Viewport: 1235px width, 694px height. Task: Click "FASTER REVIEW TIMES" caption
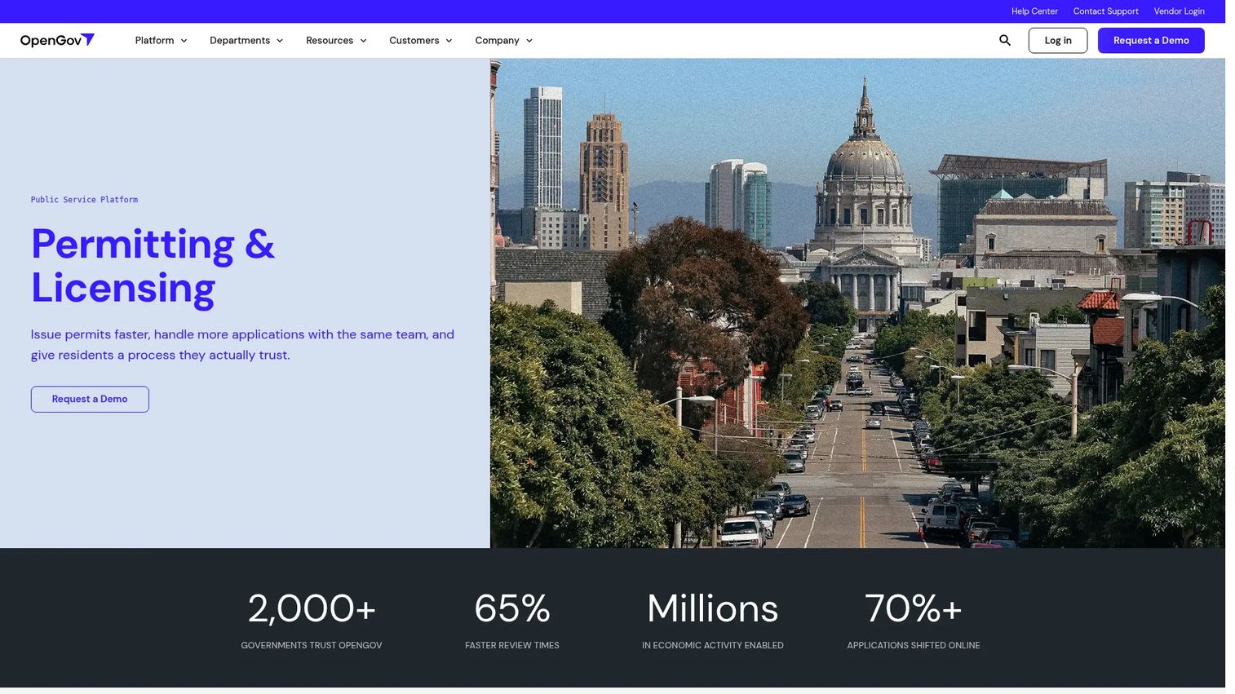[512, 645]
